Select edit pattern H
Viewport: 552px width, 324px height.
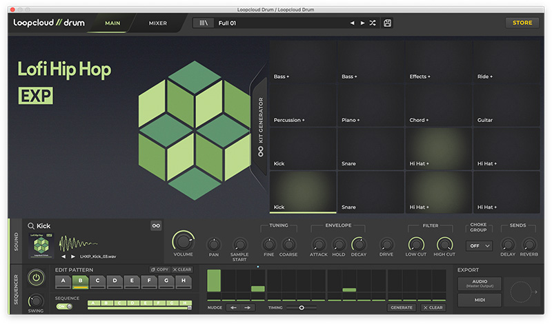pos(184,281)
